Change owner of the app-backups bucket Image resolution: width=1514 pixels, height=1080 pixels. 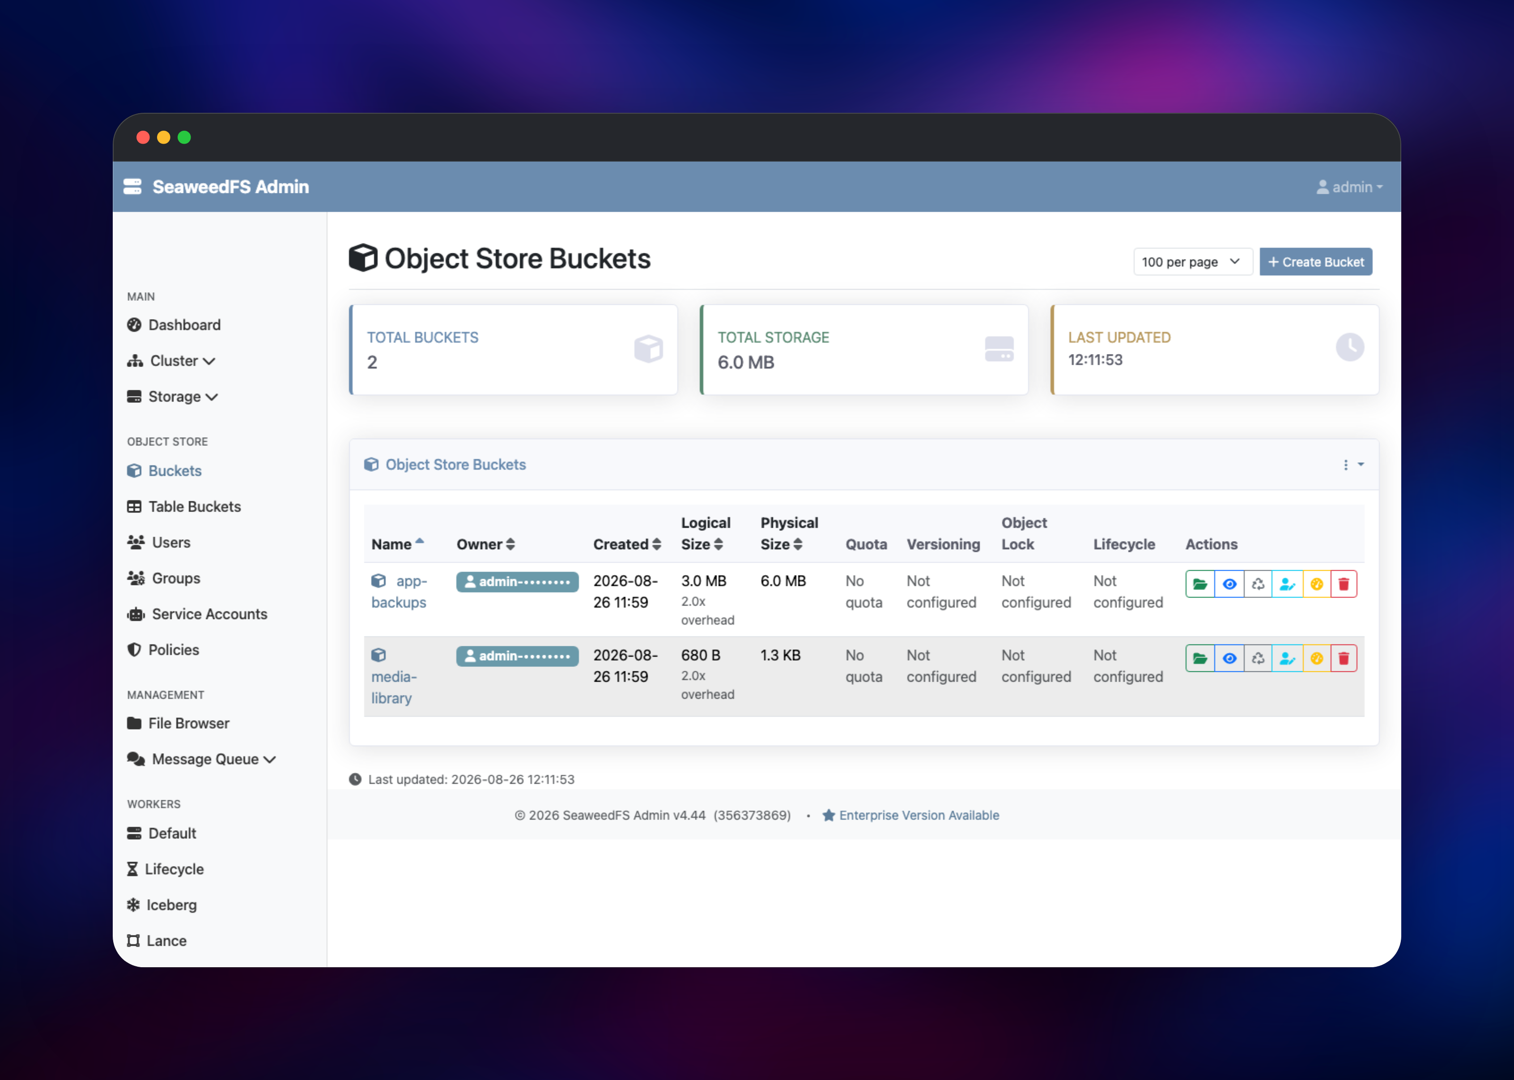[x=1287, y=584]
